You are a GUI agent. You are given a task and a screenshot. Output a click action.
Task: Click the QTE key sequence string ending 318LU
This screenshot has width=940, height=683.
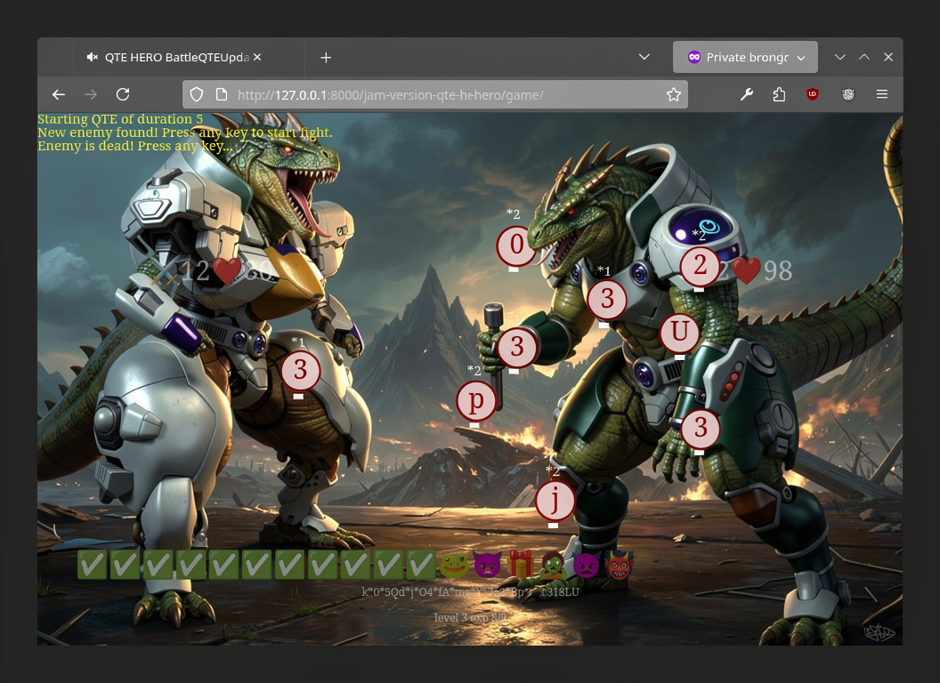tap(471, 592)
